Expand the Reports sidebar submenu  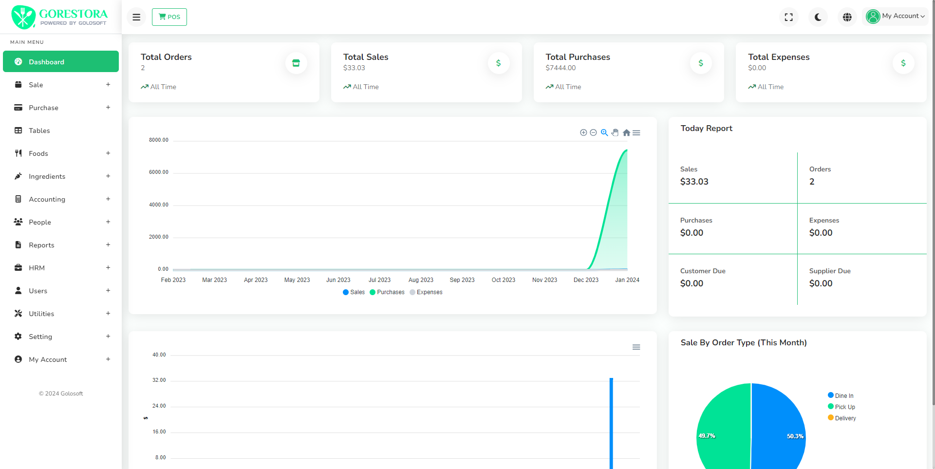tap(61, 245)
